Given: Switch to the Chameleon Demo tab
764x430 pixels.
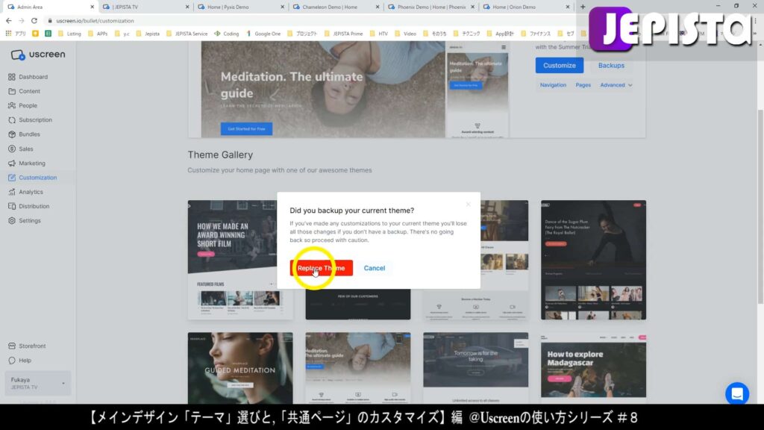Looking at the screenshot, I should [x=336, y=7].
